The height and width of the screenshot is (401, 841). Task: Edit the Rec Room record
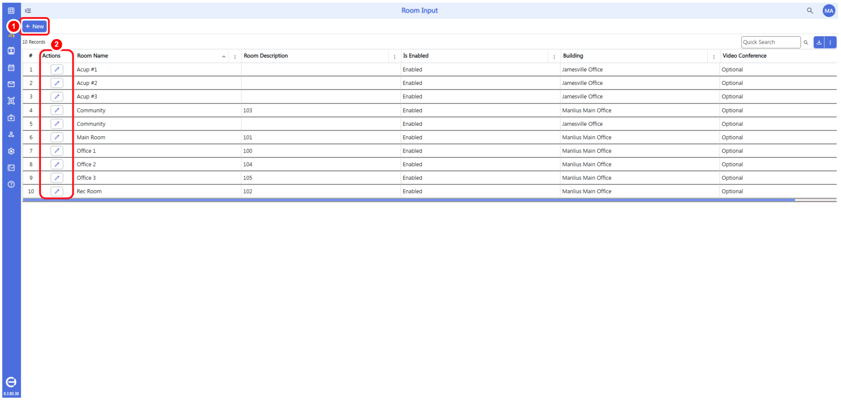(x=57, y=191)
